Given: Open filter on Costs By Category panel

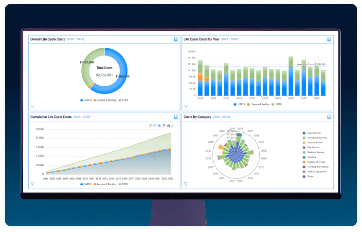Looking at the screenshot, I should coord(185,184).
